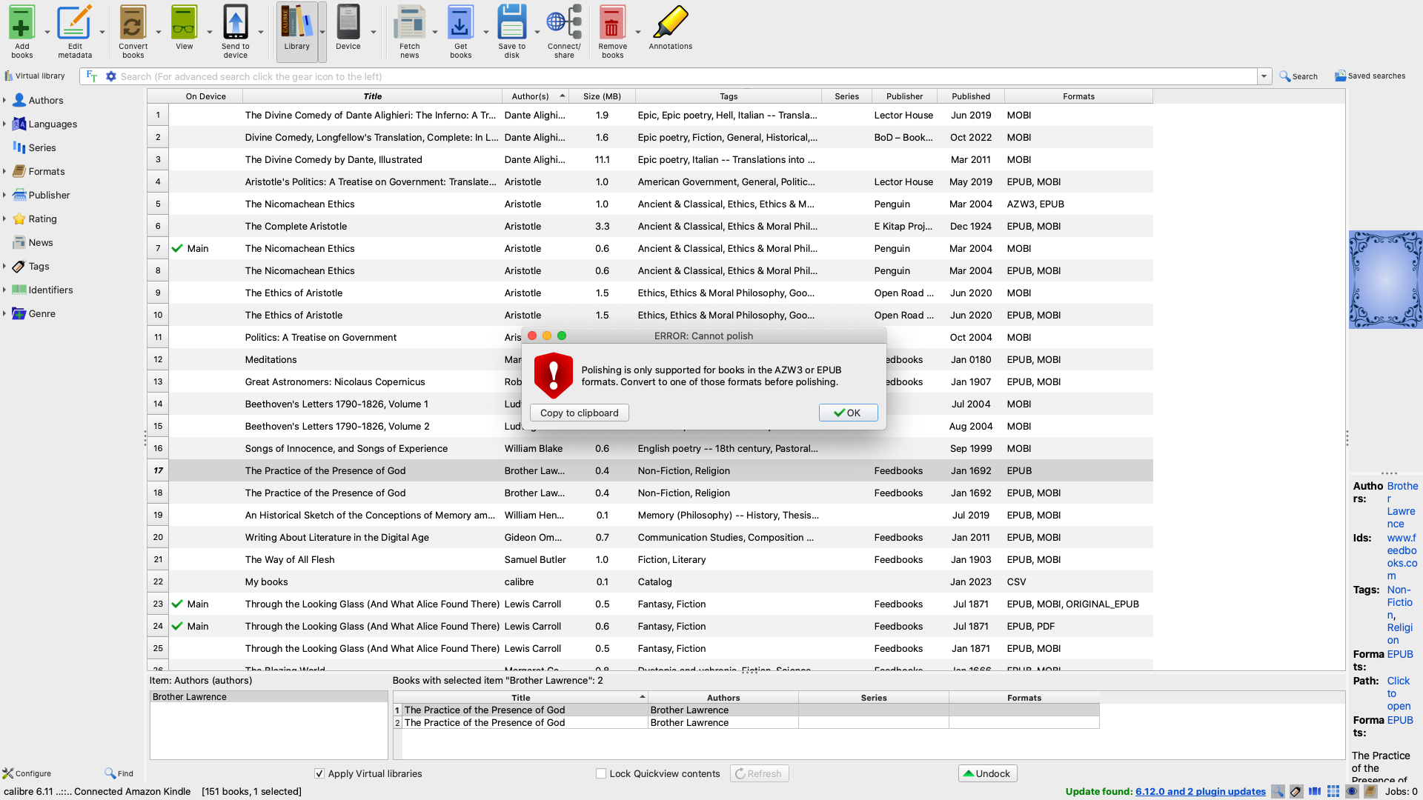Screen dimensions: 1423x800
Task: Expand the Publisher category in sidebar
Action: tap(4, 195)
